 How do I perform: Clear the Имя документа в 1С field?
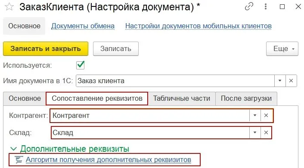click(291, 81)
